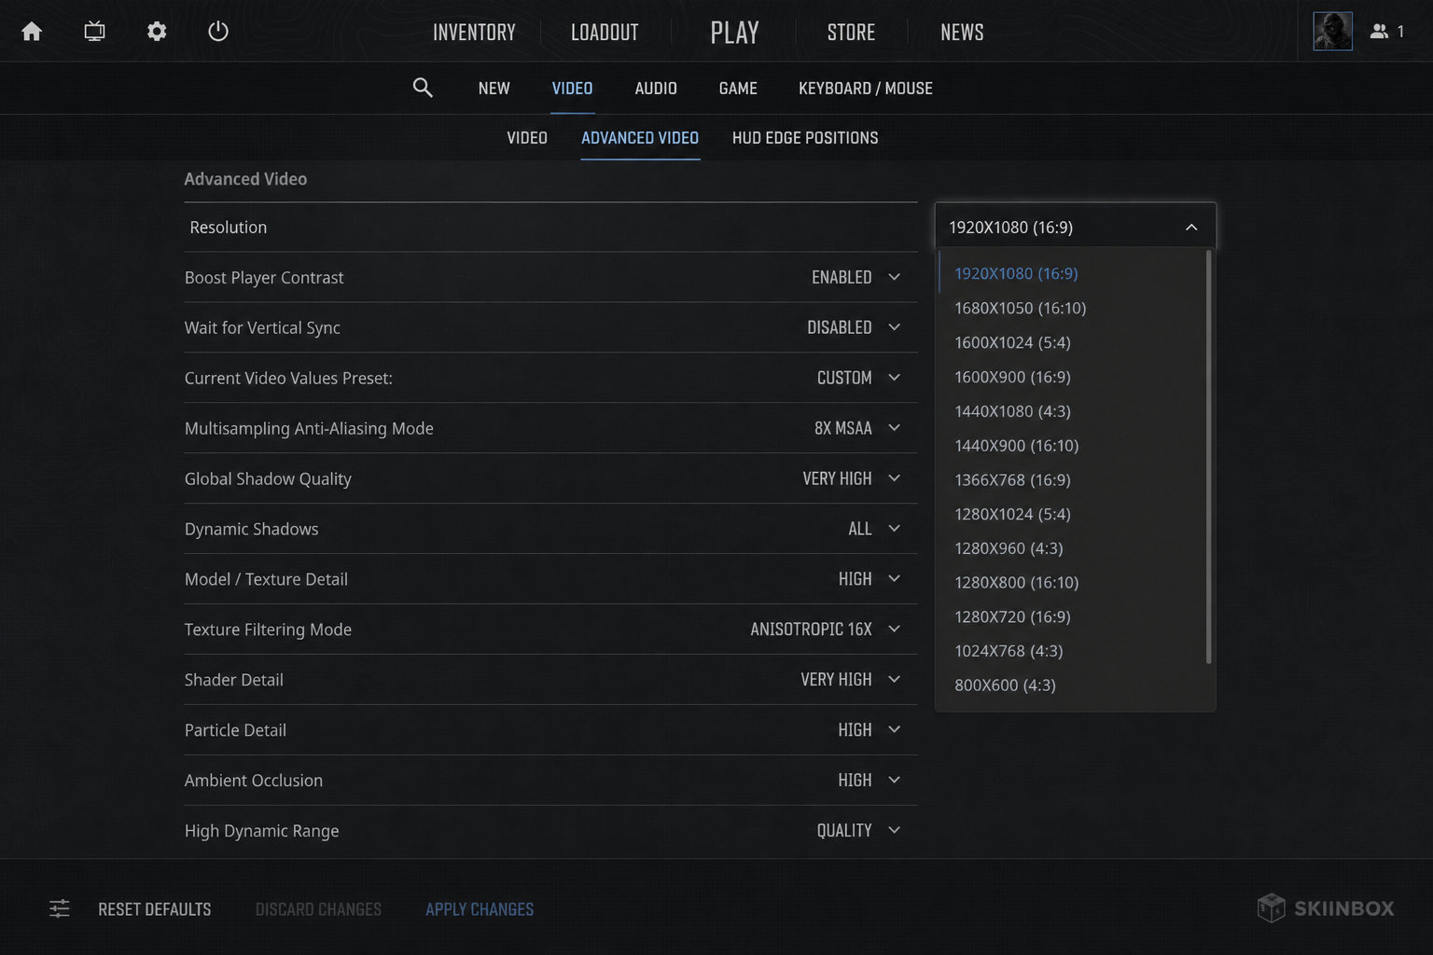Open the Loadout menu
This screenshot has height=955, width=1433.
(x=605, y=33)
